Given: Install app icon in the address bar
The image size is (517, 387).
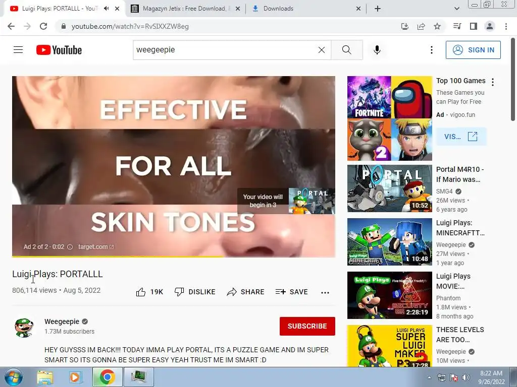Looking at the screenshot, I should click(x=405, y=26).
